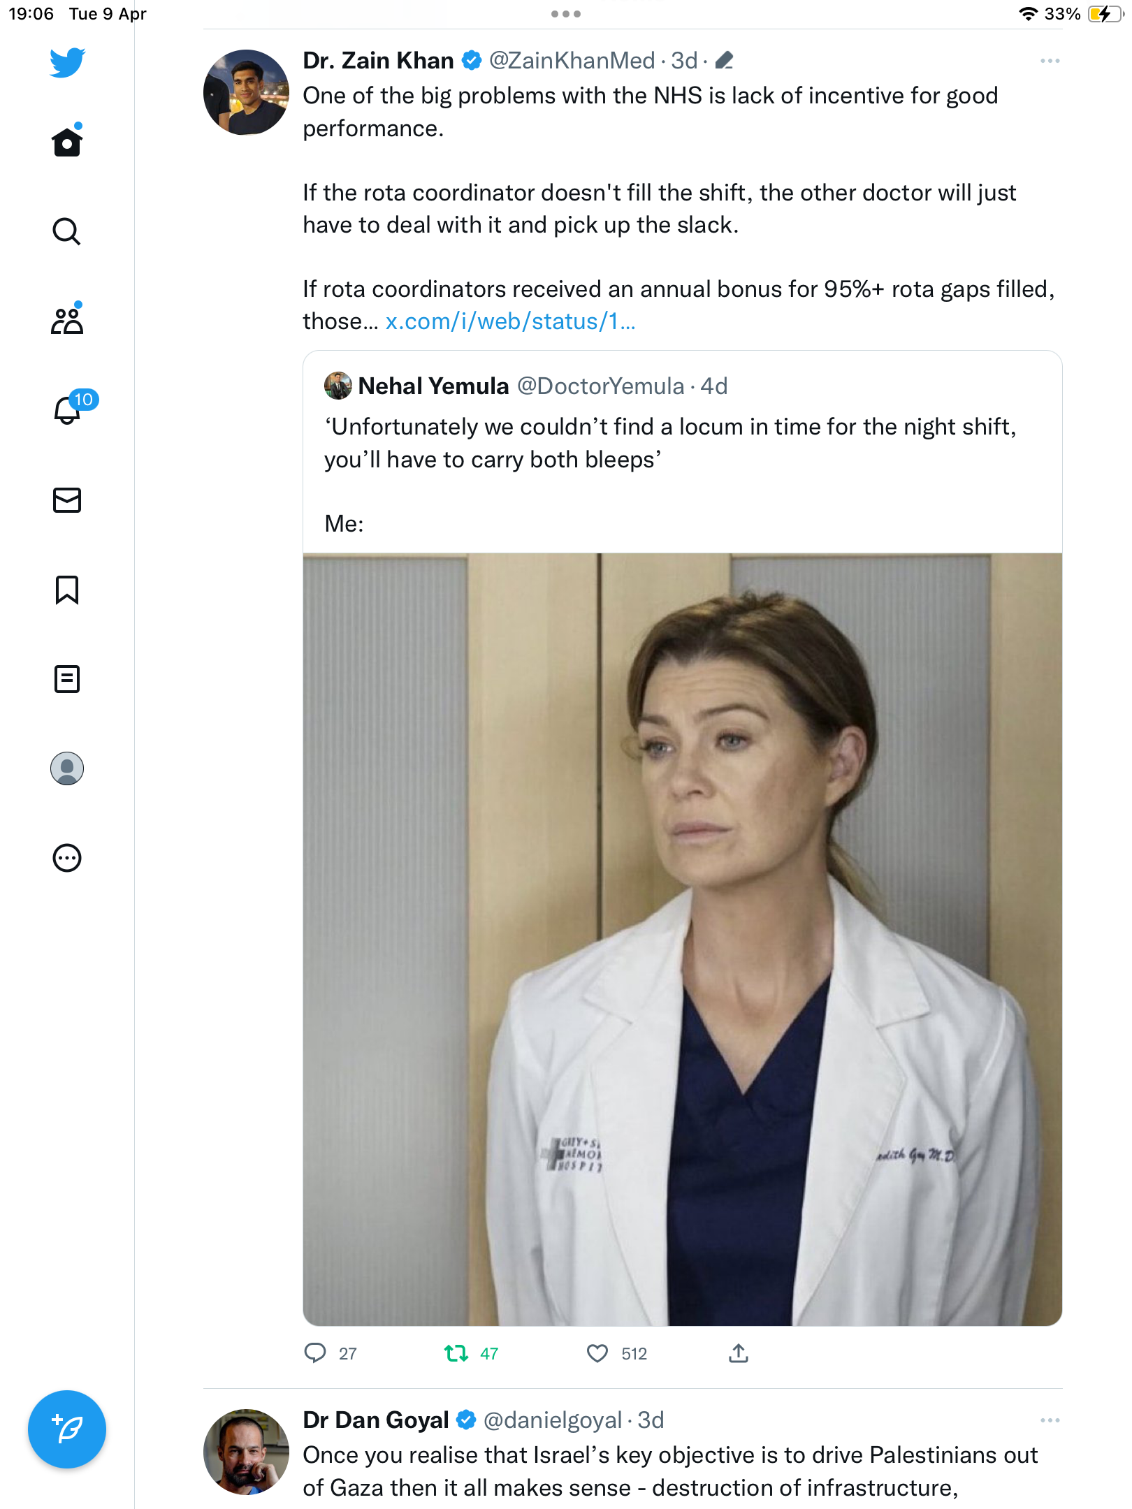Go to the Home feed icon

point(67,141)
